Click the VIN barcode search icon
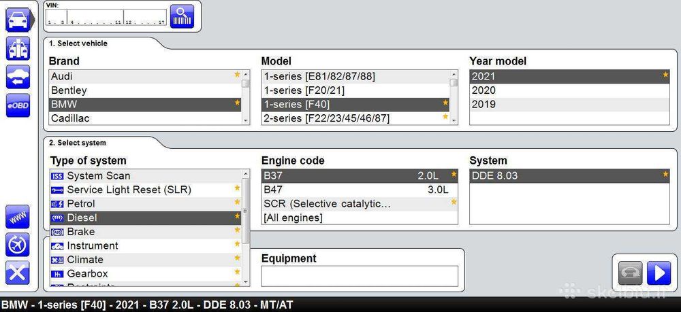The image size is (681, 312). [x=182, y=16]
